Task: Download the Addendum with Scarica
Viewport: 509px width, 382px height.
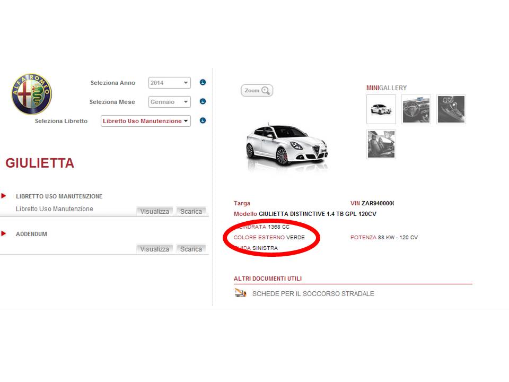Action: 191,249
